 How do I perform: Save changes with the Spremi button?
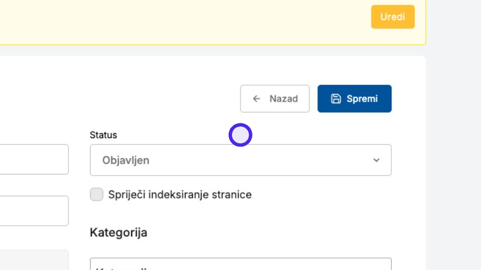tap(354, 98)
